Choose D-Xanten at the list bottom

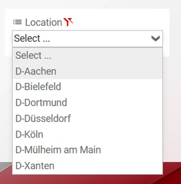point(87,166)
